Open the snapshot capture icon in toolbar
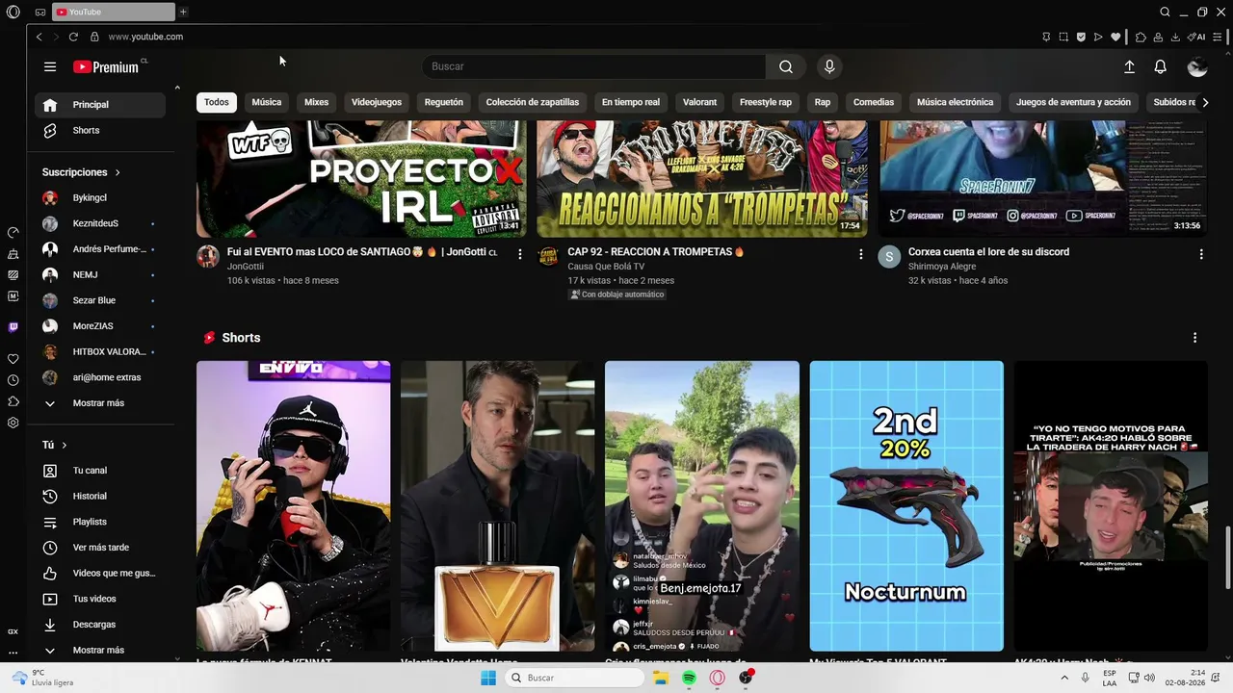1233x693 pixels. pyautogui.click(x=1063, y=37)
